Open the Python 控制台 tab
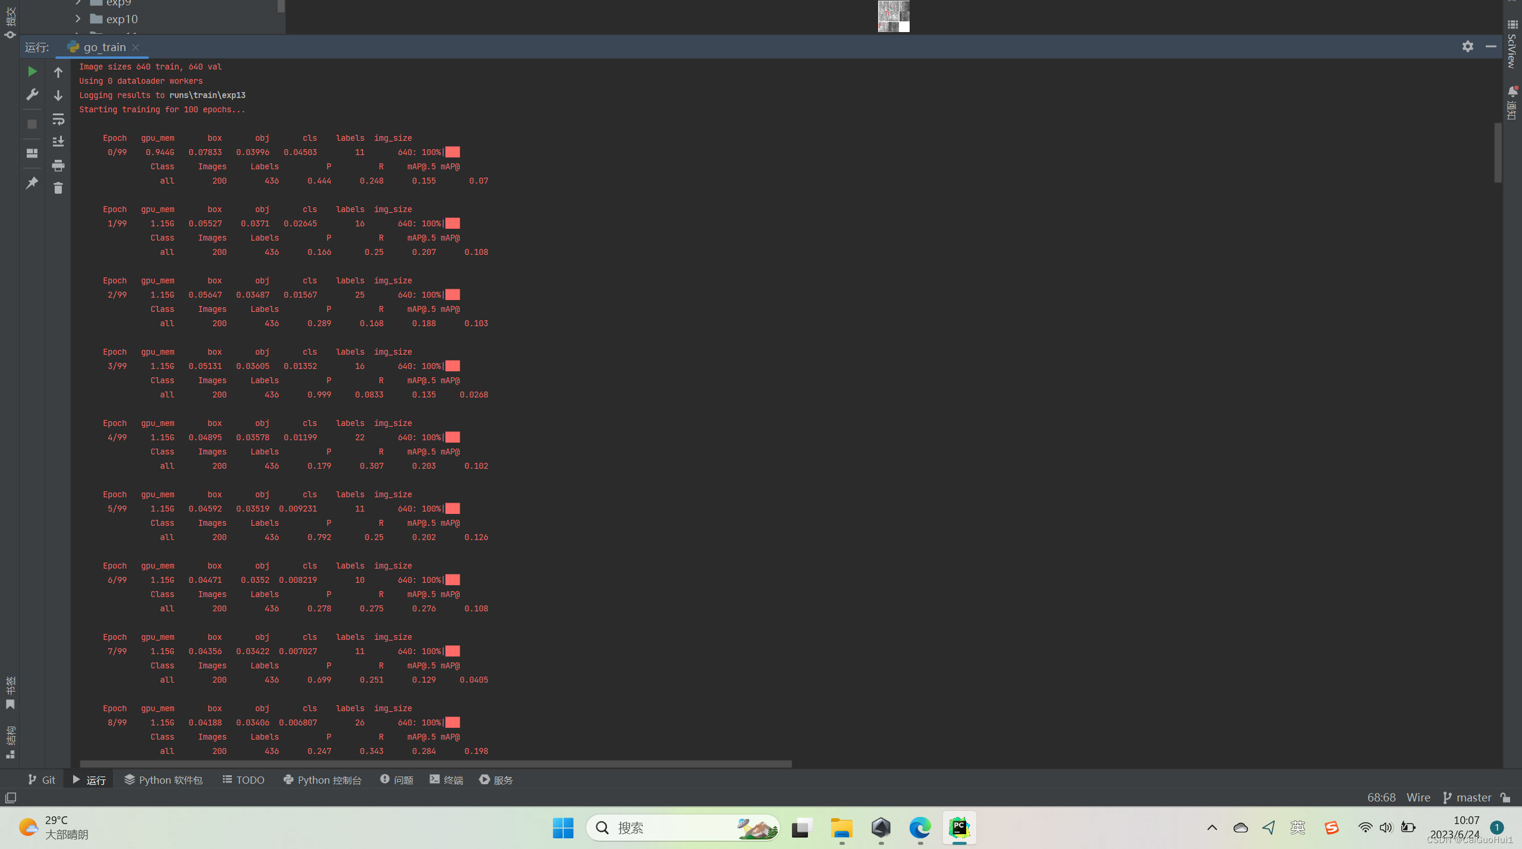1522x849 pixels. pos(322,779)
